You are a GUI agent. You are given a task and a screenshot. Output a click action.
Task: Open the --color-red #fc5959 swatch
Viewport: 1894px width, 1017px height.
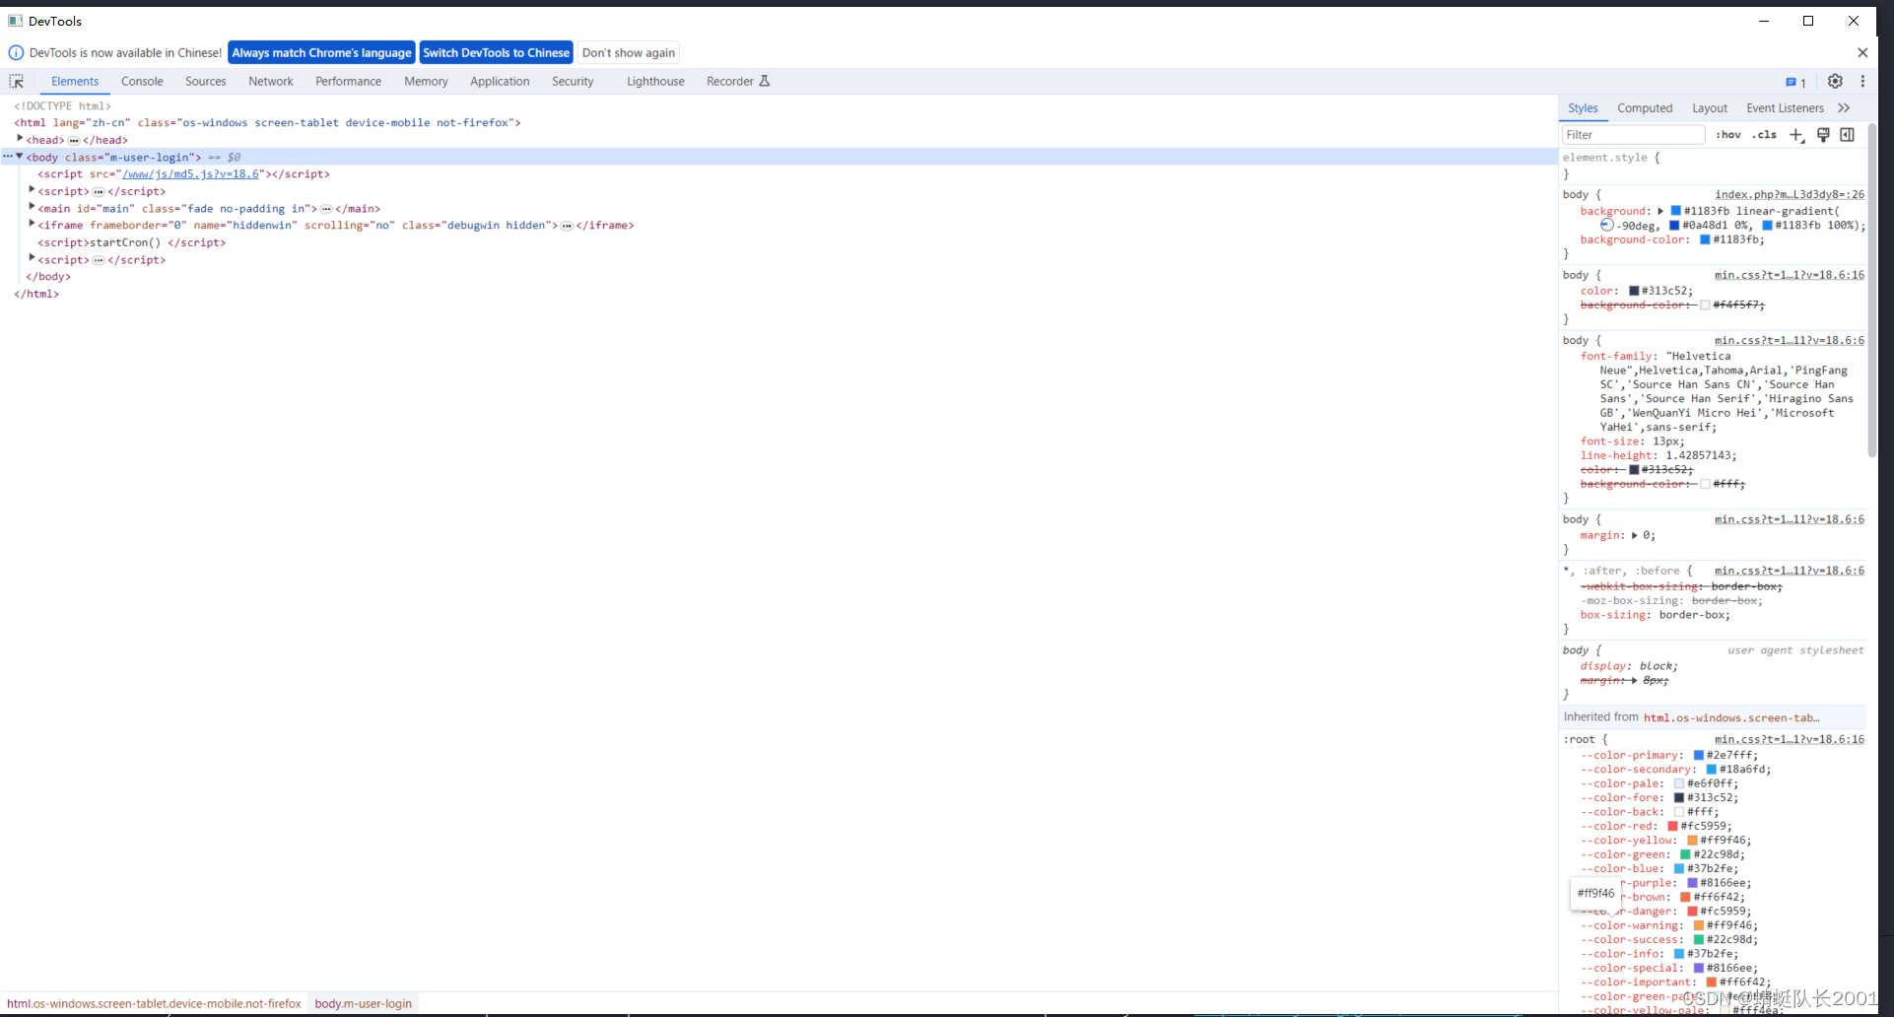point(1672,826)
